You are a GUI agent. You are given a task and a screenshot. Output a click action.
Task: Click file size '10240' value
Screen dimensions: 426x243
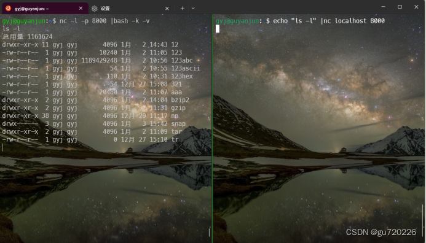[108, 52]
